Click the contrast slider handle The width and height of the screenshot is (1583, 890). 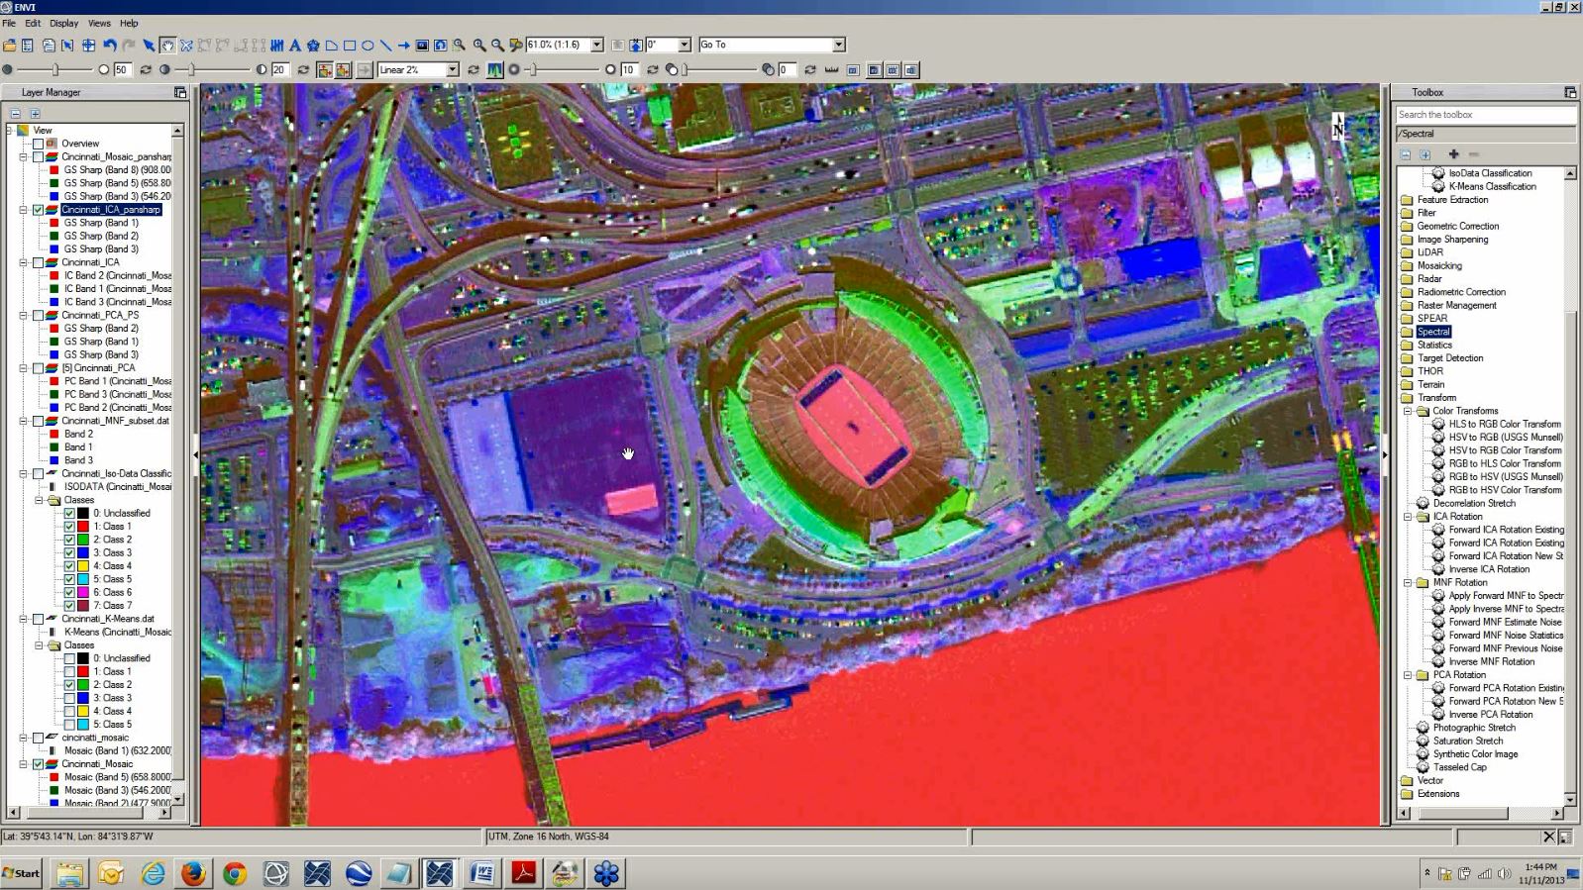tap(191, 70)
